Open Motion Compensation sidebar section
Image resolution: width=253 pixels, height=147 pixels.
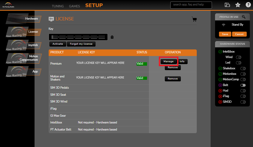click(24, 58)
